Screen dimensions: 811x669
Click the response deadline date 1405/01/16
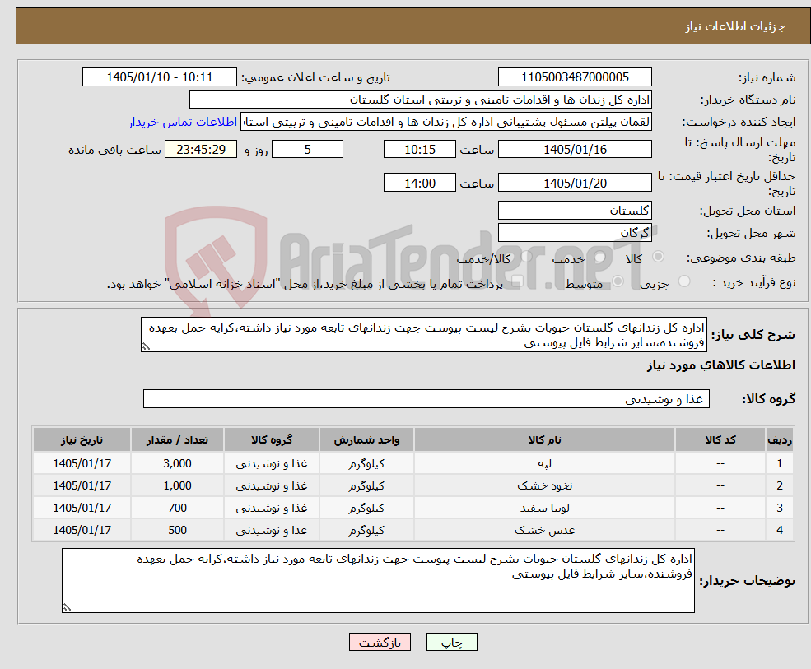coord(575,150)
